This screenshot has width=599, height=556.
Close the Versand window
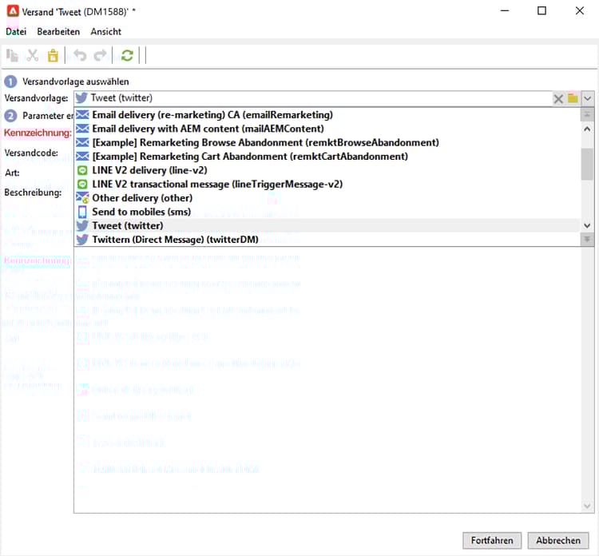pos(580,10)
